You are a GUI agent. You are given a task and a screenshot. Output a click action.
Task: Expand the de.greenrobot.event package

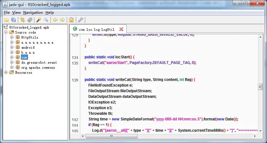coord(12,62)
